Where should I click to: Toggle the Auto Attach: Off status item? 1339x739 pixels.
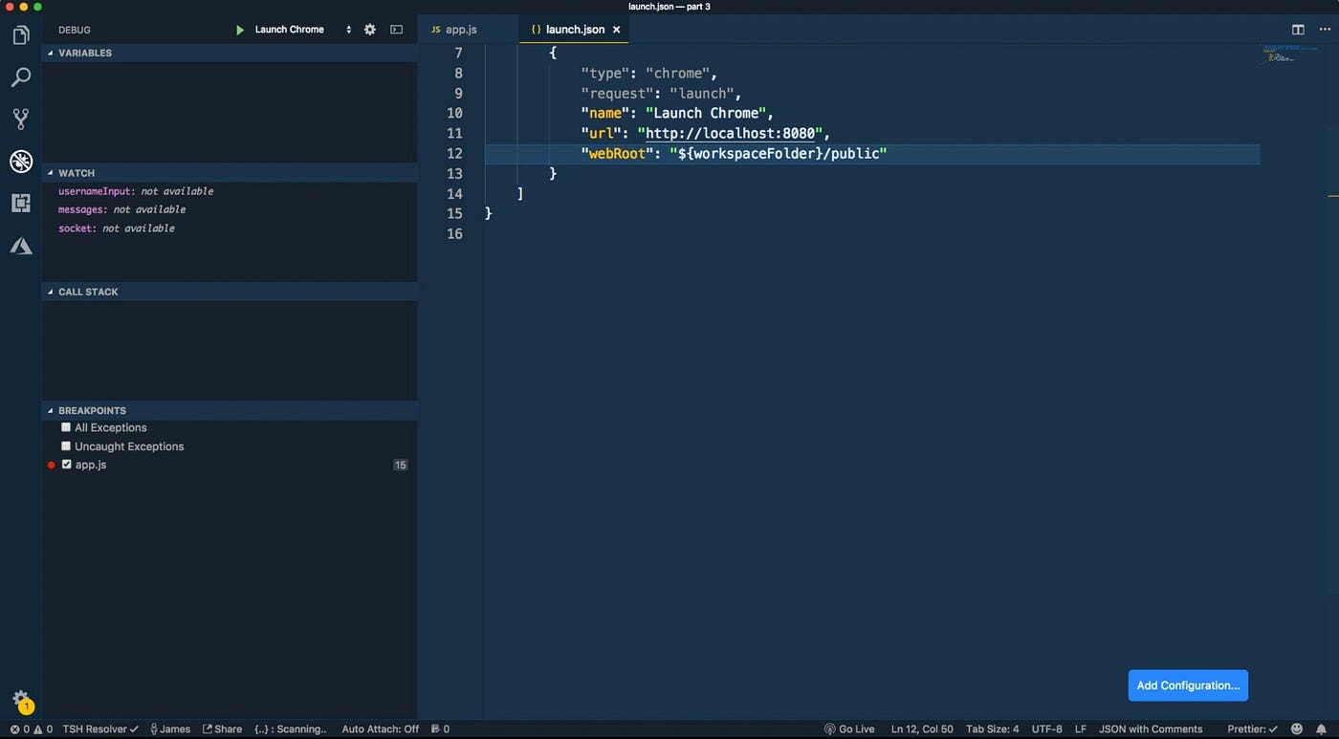381,729
